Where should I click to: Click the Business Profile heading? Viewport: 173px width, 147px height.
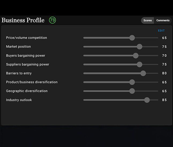point(23,20)
